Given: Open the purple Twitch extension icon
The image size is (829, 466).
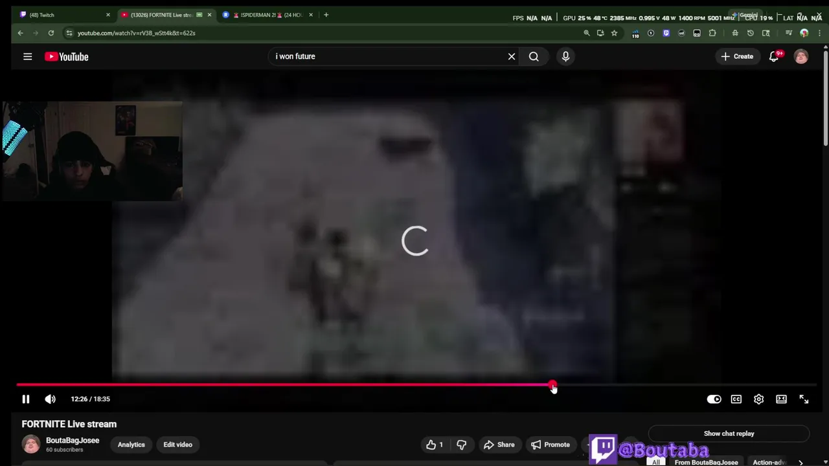Looking at the screenshot, I should click(x=666, y=33).
